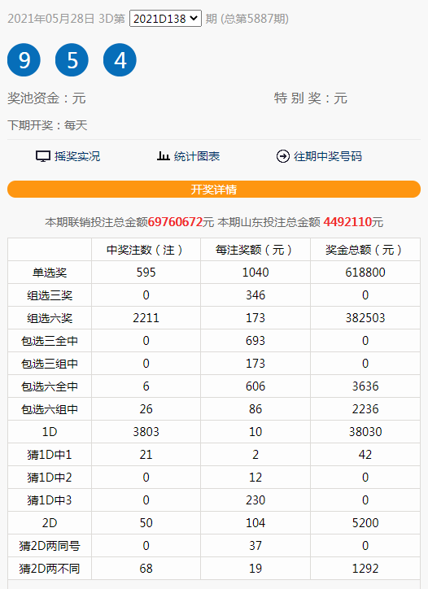Screen dimensions: 428x589
Task: Click the 38030 total prize cell
Action: pyautogui.click(x=365, y=432)
